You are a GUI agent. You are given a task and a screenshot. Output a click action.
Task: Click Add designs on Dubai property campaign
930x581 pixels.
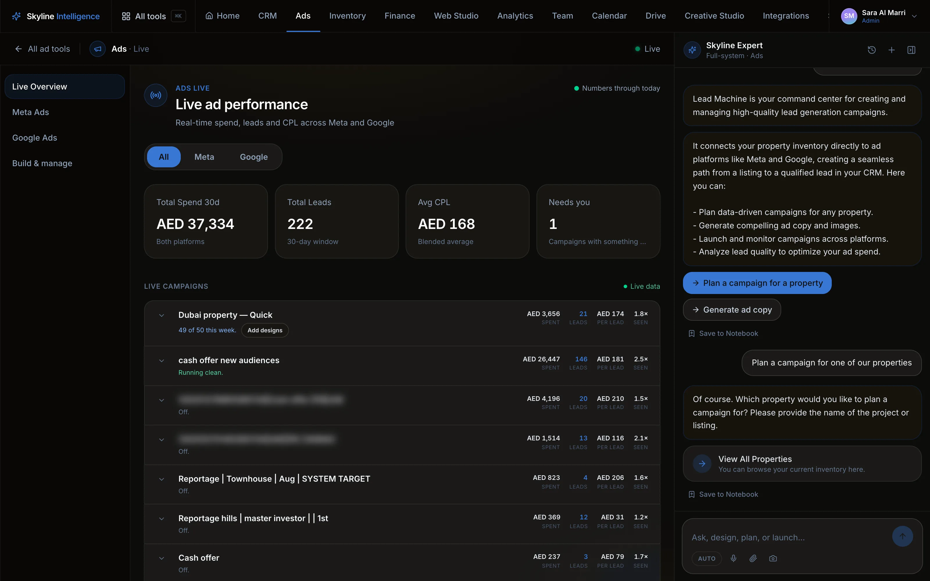pyautogui.click(x=265, y=330)
